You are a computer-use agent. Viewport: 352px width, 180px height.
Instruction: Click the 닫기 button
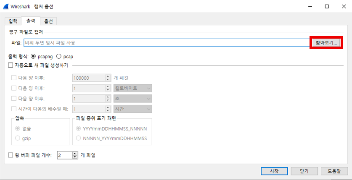click(x=305, y=171)
